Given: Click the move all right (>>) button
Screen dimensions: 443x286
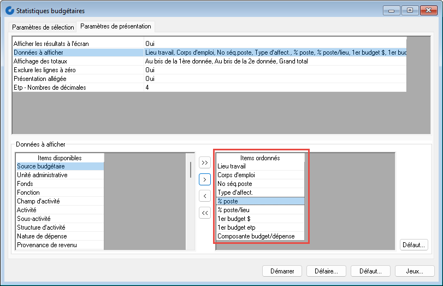Looking at the screenshot, I should pyautogui.click(x=205, y=162).
